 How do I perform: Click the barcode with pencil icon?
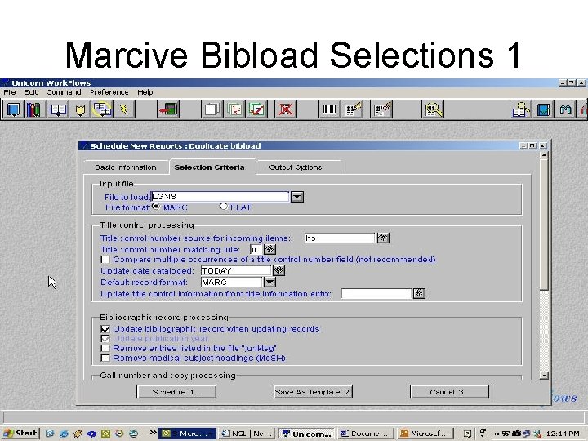click(352, 109)
